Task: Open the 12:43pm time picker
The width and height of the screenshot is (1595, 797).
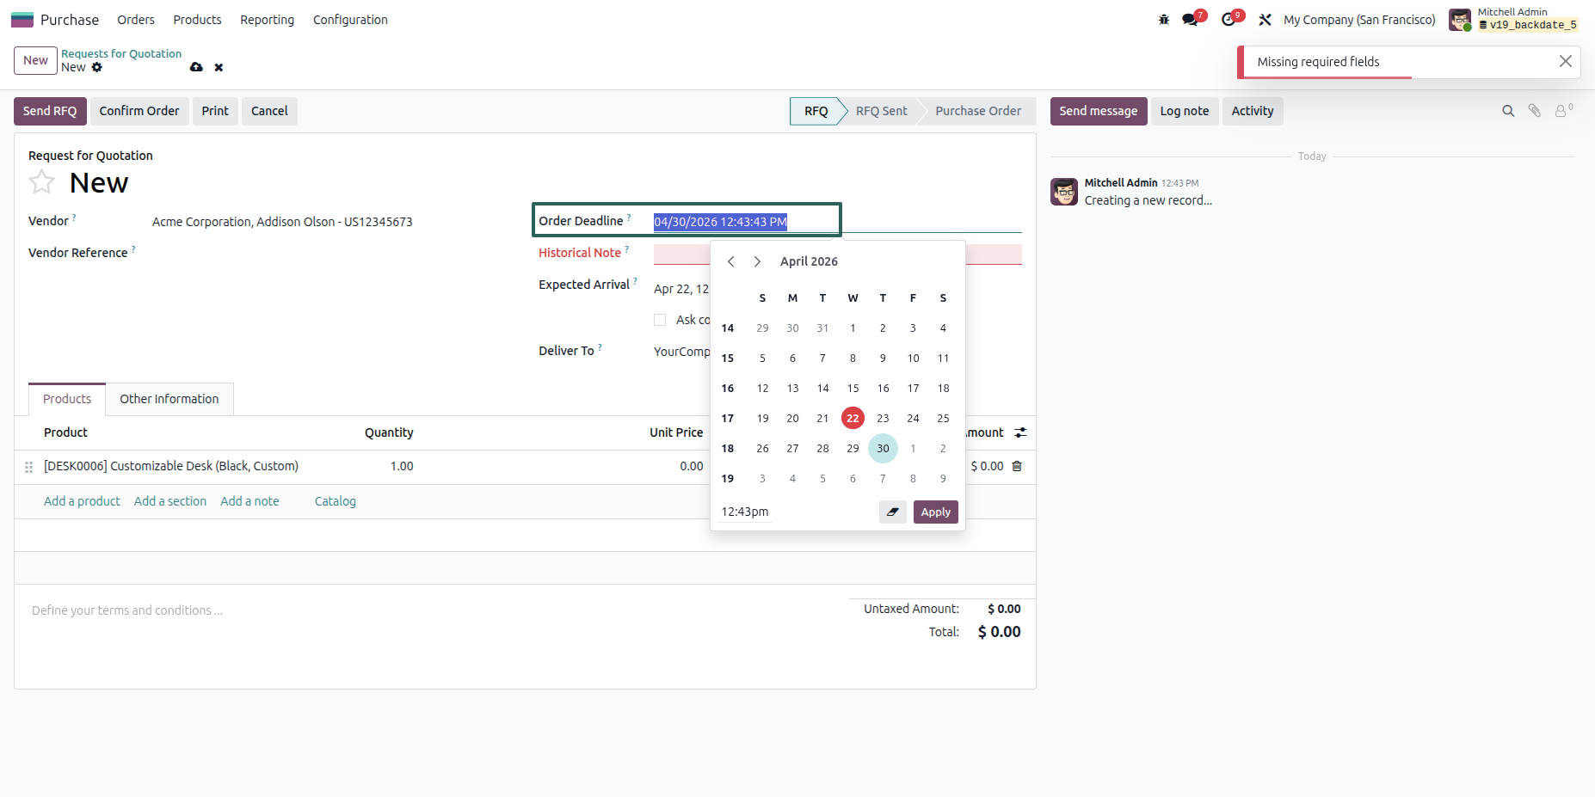Action: point(745,512)
